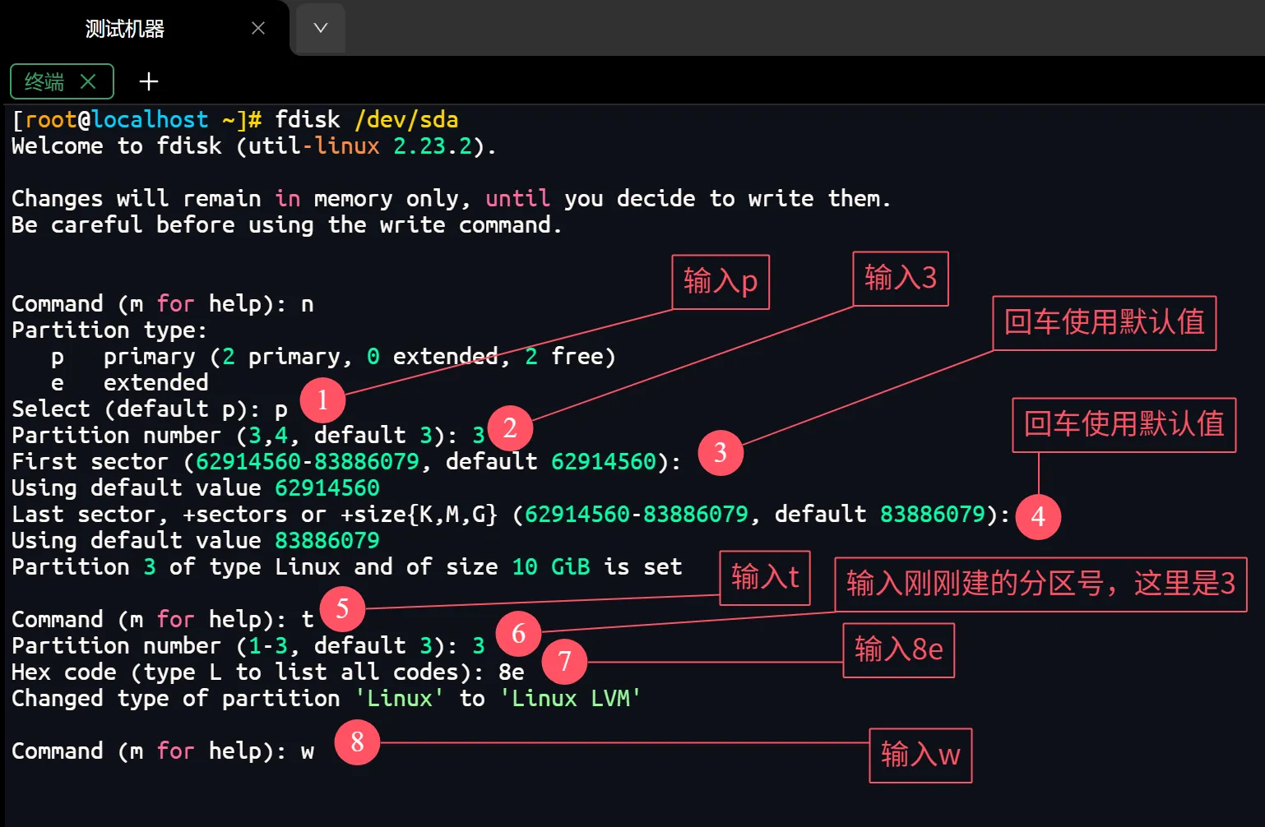Click the red step 3 circle marker
This screenshot has height=827, width=1265.
[721, 452]
